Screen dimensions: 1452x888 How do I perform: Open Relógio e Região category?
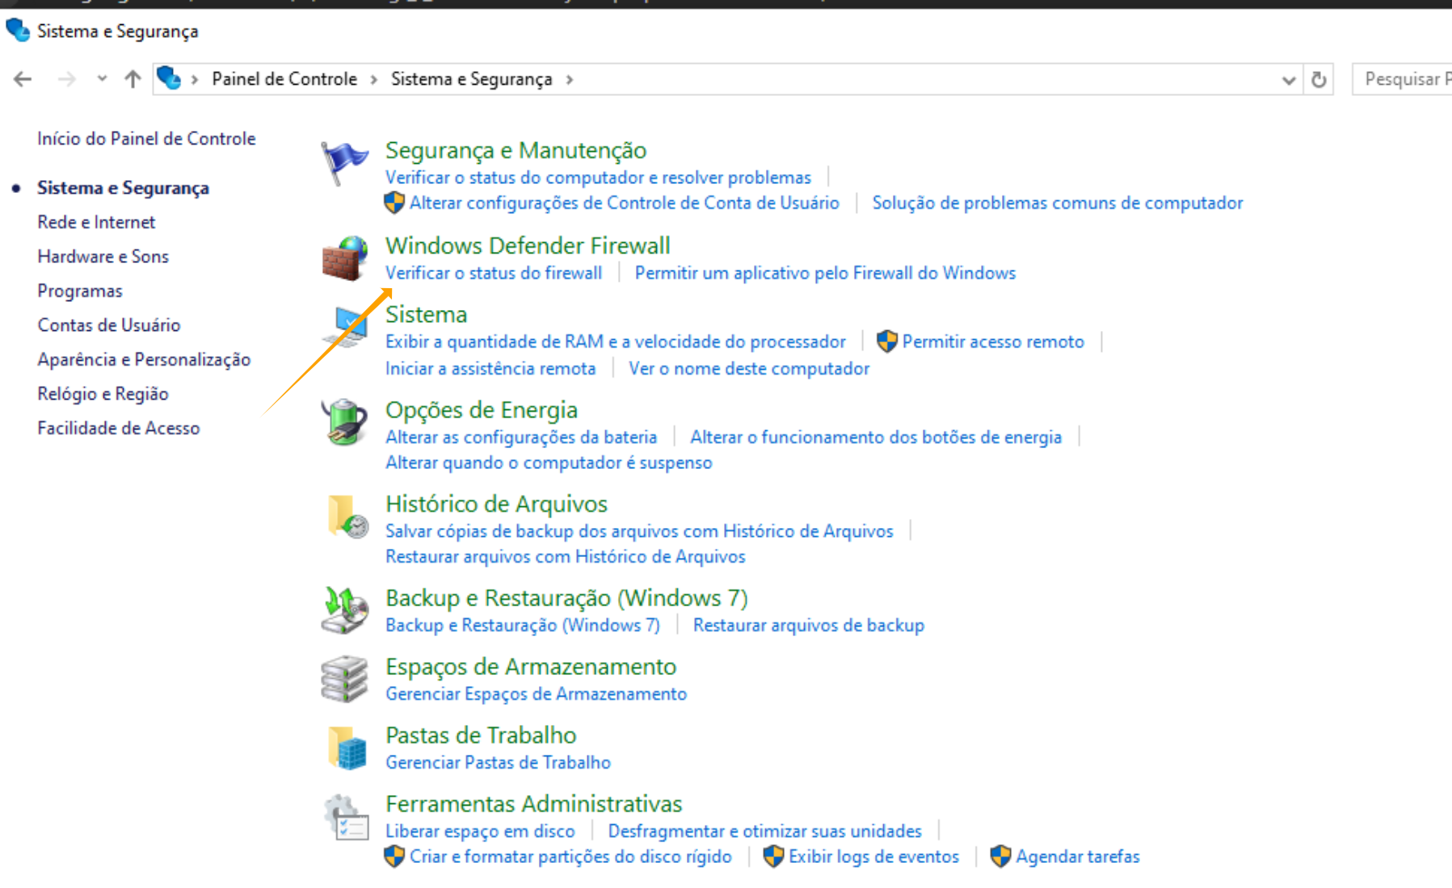point(103,394)
